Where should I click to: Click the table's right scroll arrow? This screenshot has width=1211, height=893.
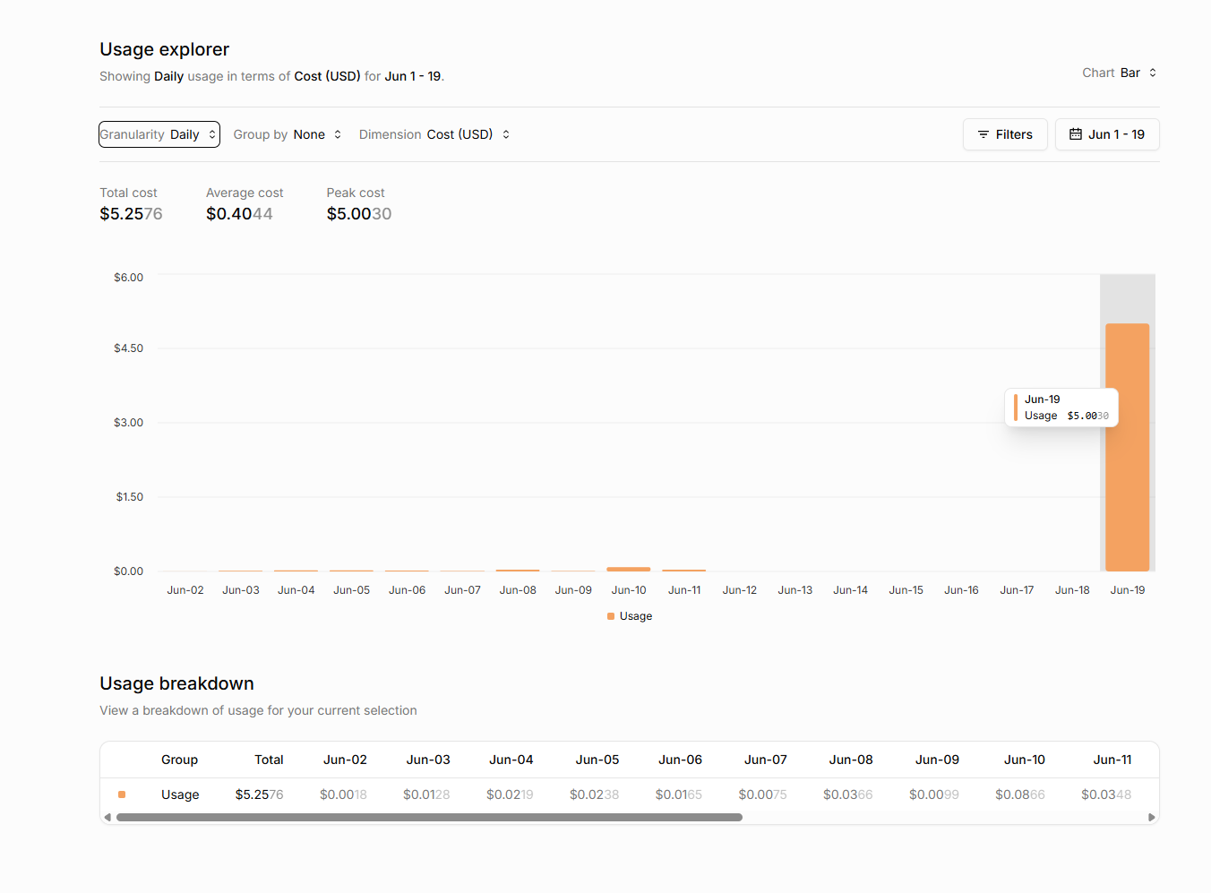1152,818
